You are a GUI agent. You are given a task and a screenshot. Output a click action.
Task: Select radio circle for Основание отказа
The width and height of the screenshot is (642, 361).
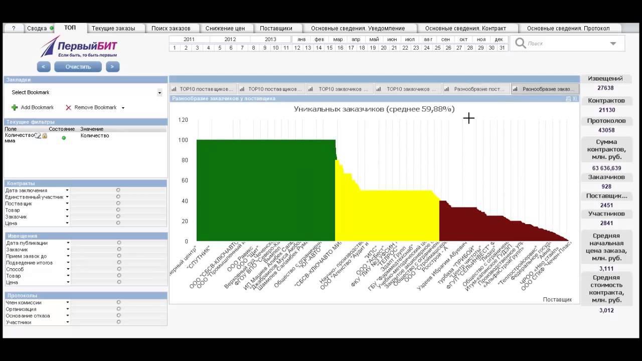click(x=119, y=315)
